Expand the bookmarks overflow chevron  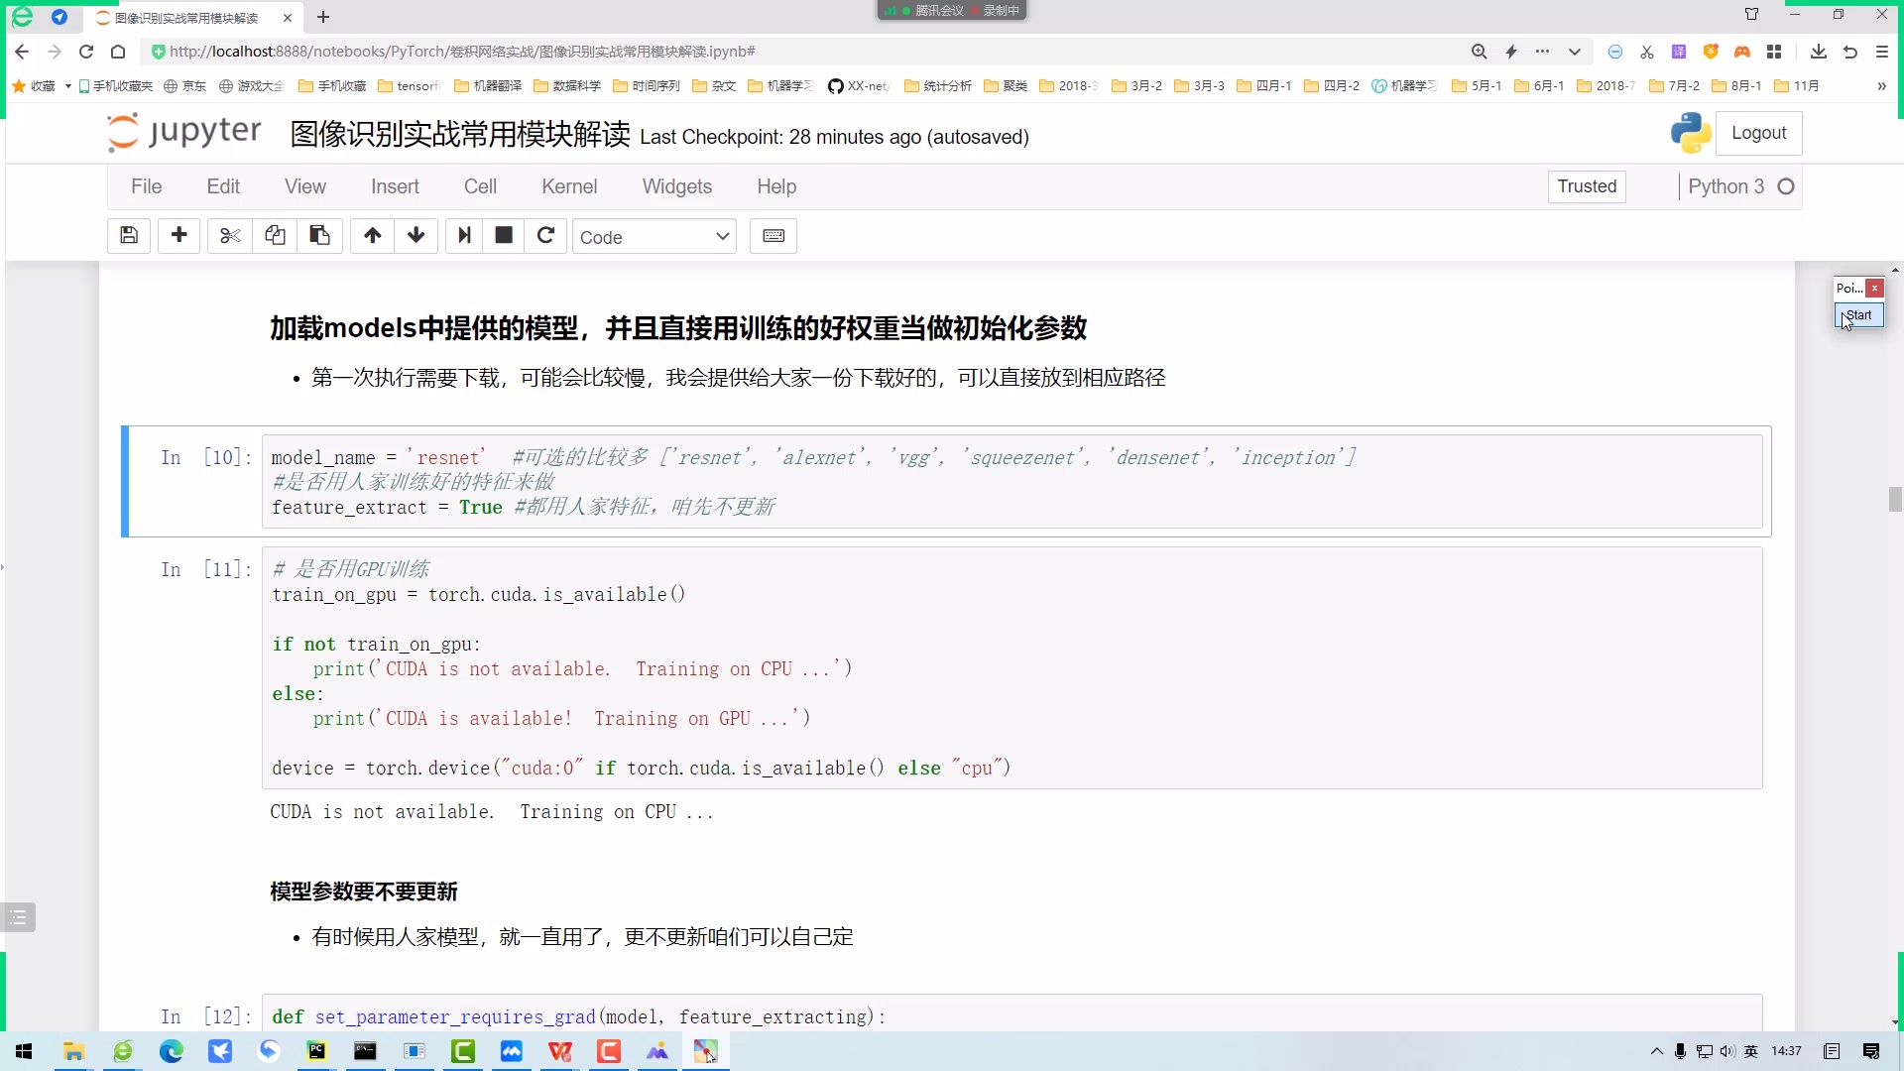[1881, 86]
